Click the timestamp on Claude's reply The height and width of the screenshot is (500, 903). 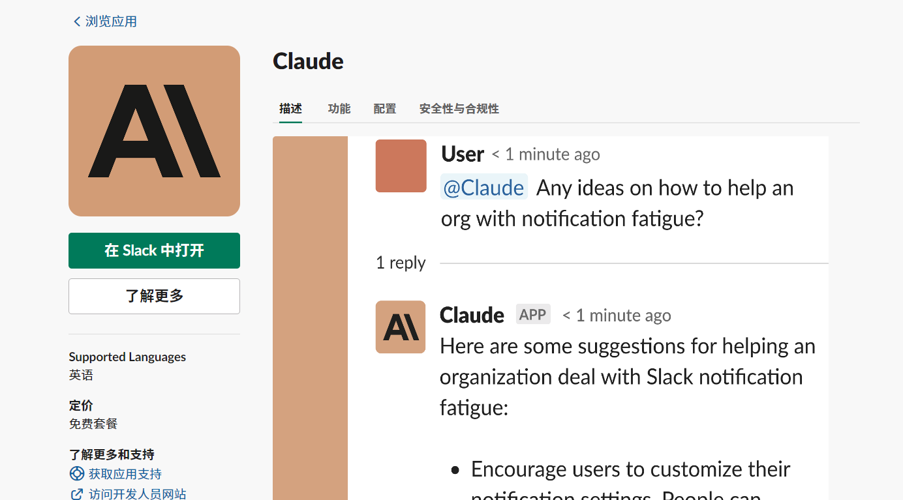coord(617,316)
